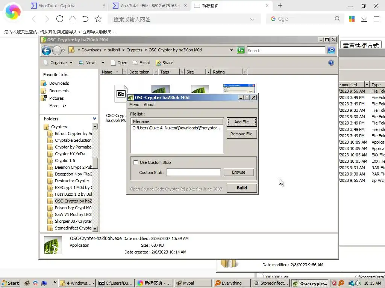
Task: Click the Remove File button
Action: [242, 134]
